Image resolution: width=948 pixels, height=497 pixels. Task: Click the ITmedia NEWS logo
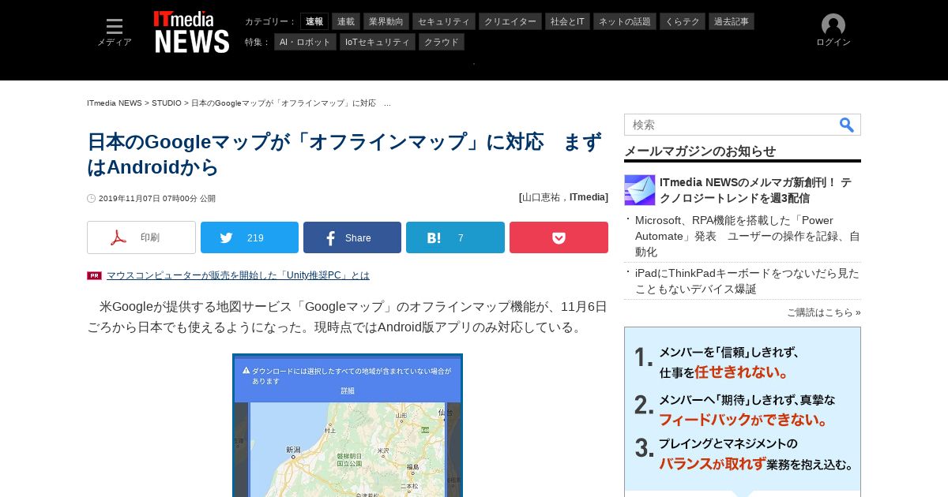click(192, 32)
